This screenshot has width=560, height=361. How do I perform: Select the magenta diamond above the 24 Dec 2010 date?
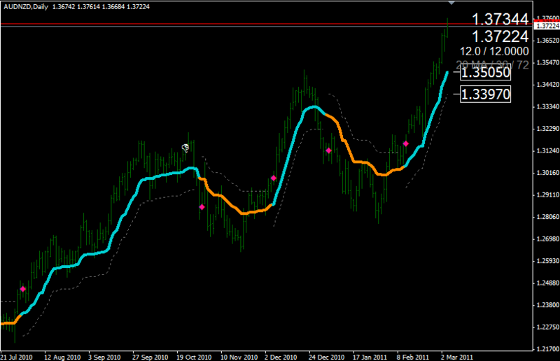(328, 150)
